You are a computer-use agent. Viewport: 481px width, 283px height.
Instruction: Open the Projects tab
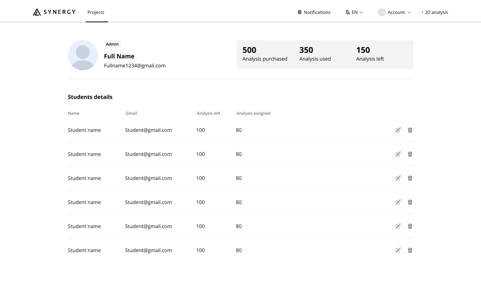point(96,12)
